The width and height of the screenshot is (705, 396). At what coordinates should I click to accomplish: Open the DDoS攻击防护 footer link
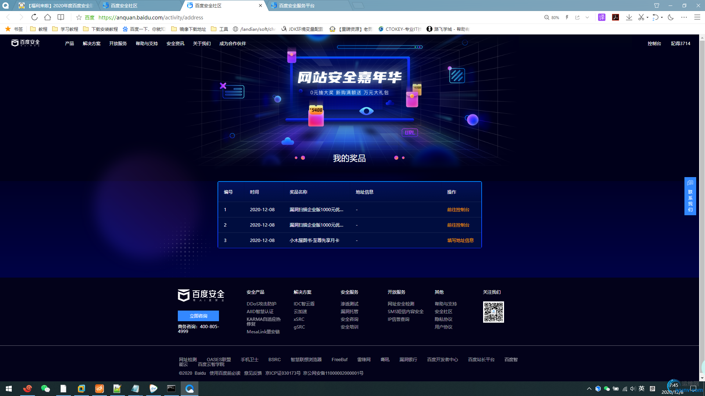262,304
